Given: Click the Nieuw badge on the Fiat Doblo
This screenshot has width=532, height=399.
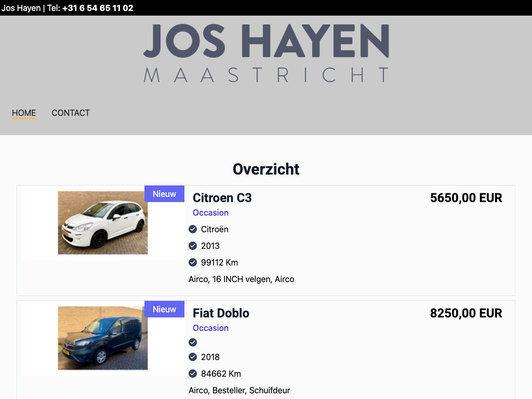Looking at the screenshot, I should (x=165, y=309).
